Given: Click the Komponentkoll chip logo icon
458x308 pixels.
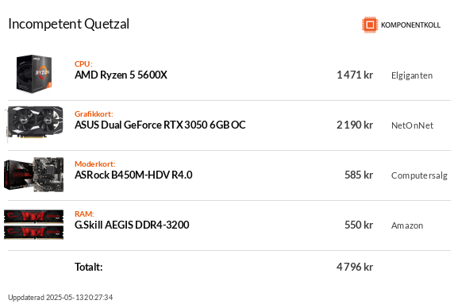Looking at the screenshot, I should coord(370,25).
